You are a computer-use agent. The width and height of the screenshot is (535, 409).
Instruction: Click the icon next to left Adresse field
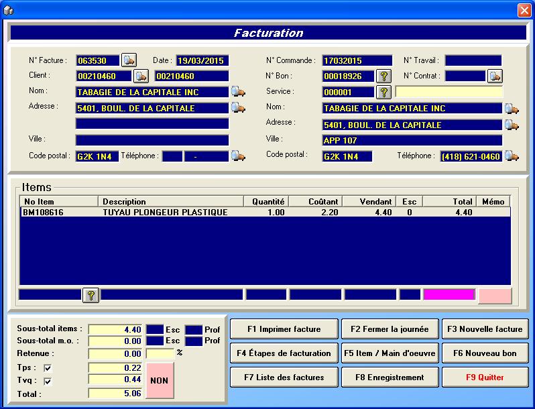coord(238,107)
